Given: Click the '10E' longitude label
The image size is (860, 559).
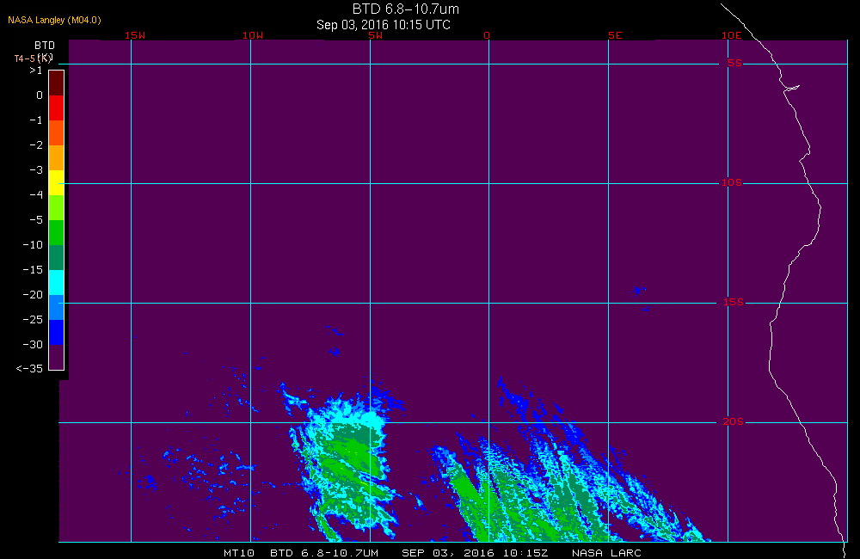Looking at the screenshot, I should click(731, 35).
